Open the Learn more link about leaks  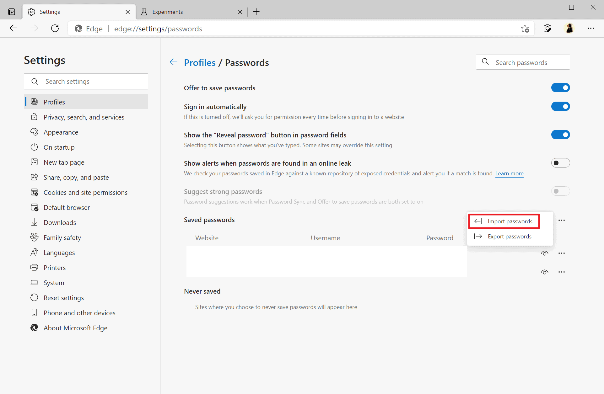[x=509, y=173]
